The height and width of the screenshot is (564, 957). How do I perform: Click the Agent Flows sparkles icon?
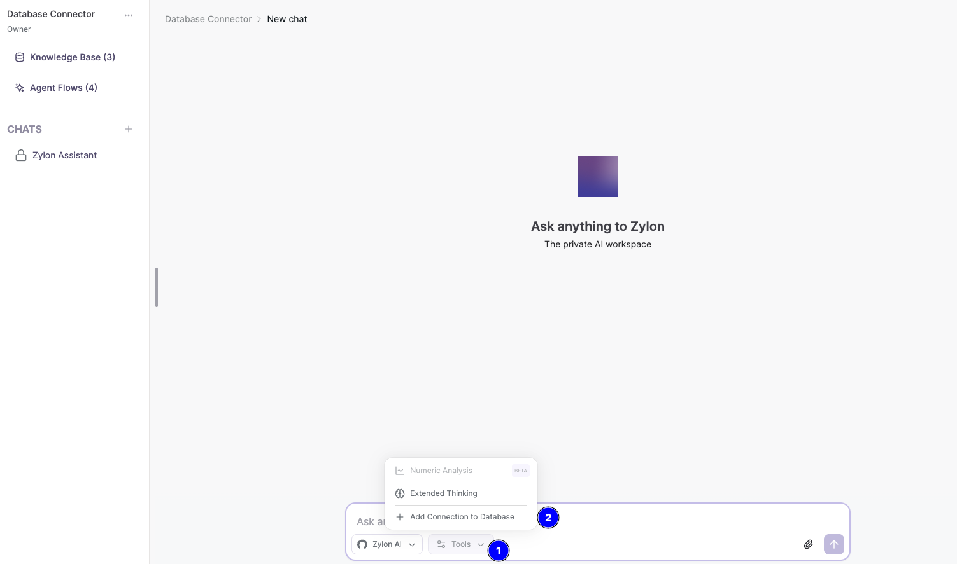pos(20,88)
